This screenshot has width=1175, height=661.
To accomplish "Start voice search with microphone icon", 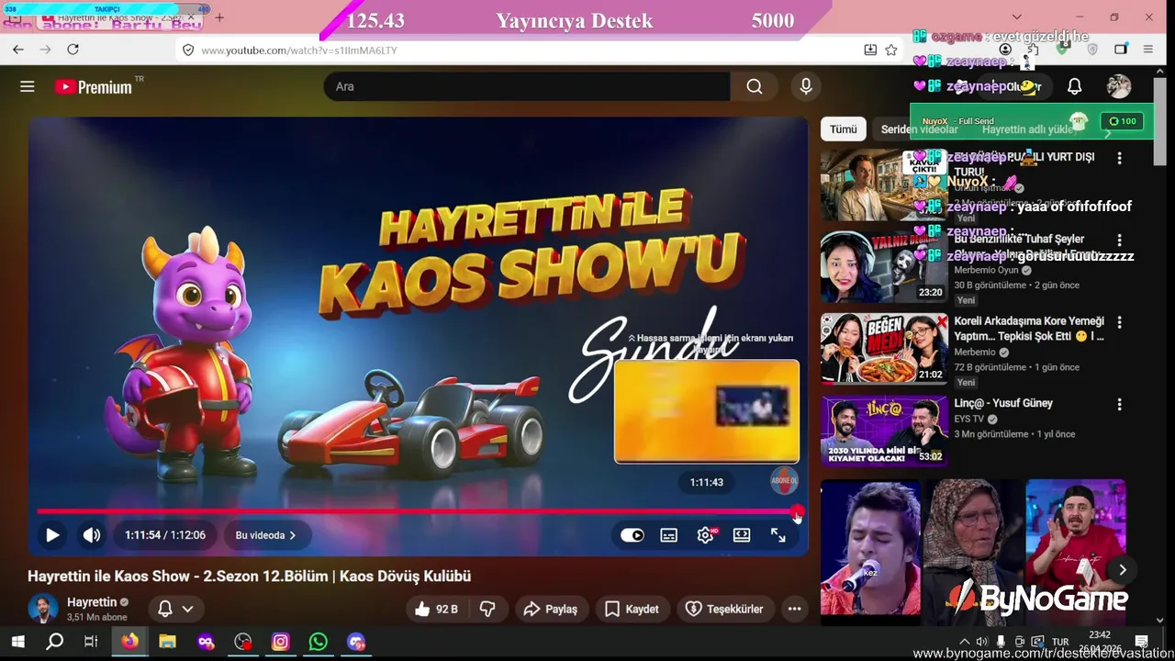I will (x=806, y=86).
